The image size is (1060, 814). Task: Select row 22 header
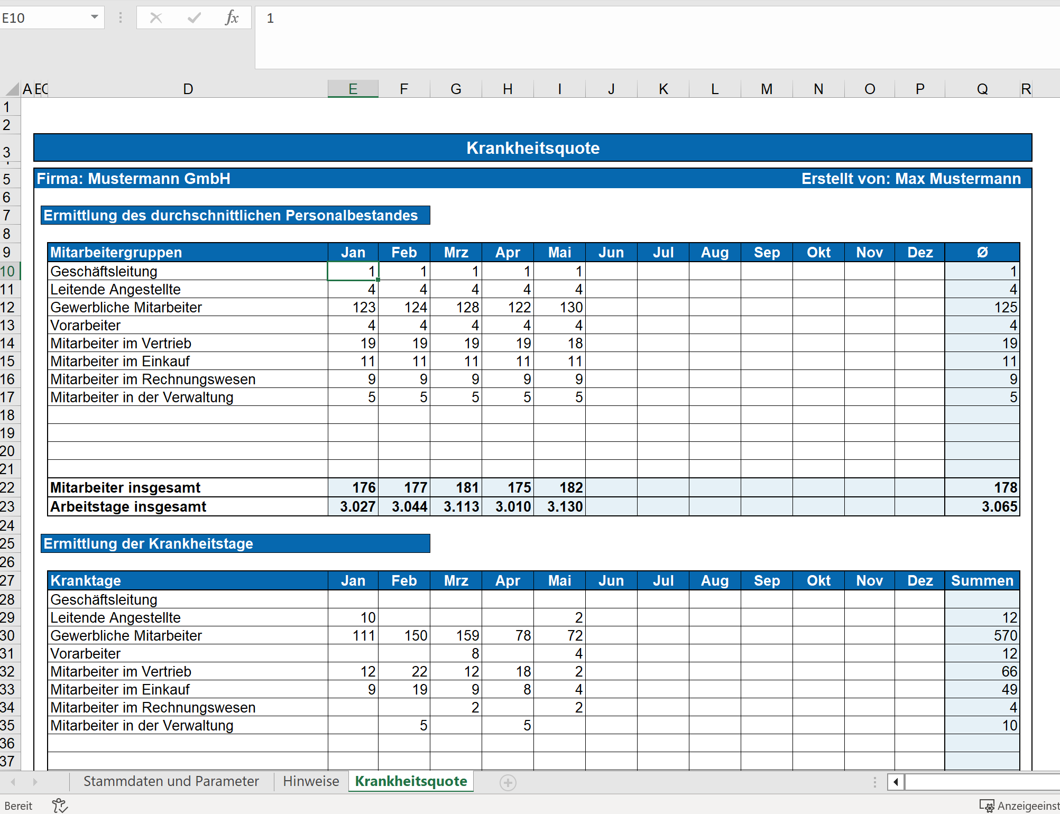coord(10,487)
